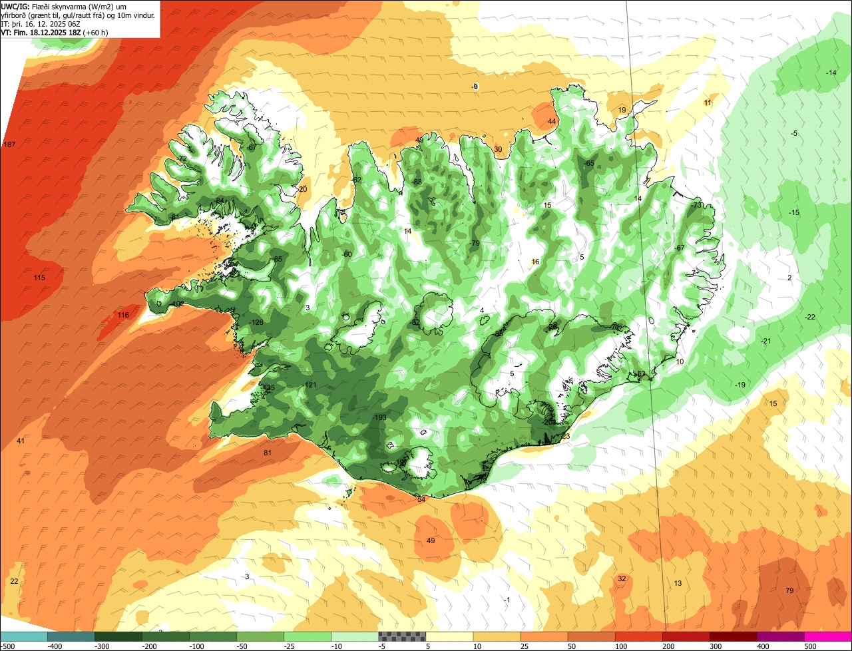Pick the 25 to 50 orange legend swatch
The image size is (852, 651).
click(x=544, y=636)
